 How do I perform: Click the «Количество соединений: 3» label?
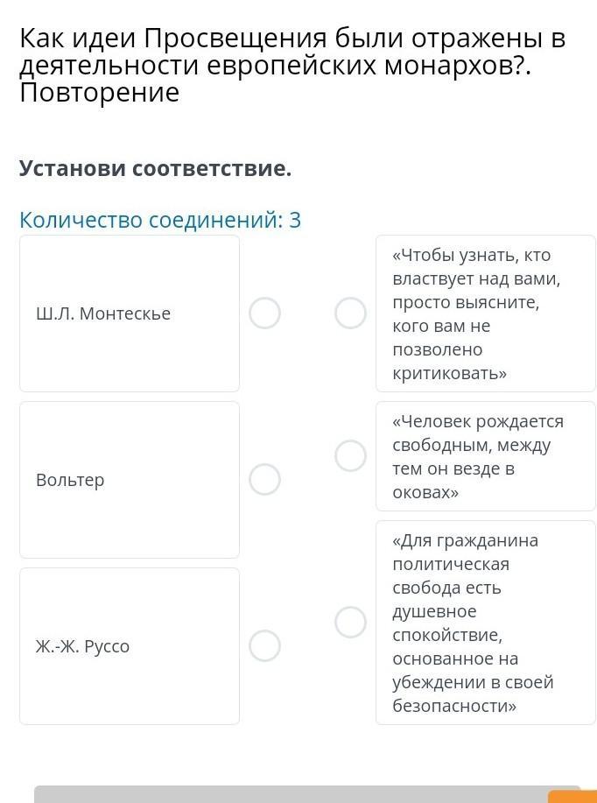[x=160, y=220]
